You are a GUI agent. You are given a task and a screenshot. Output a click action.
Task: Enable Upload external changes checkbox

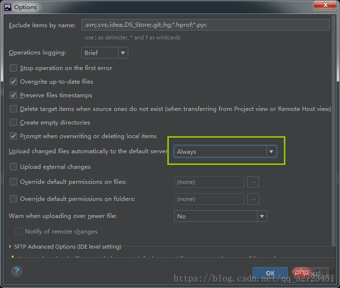14,167
